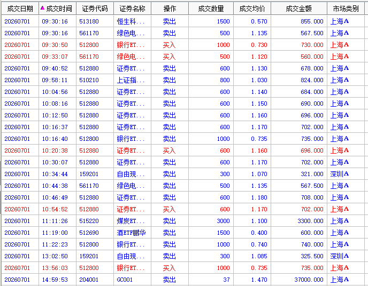This screenshot has width=368, height=286.
Task: Click amount 684.000
Action: 312,92
